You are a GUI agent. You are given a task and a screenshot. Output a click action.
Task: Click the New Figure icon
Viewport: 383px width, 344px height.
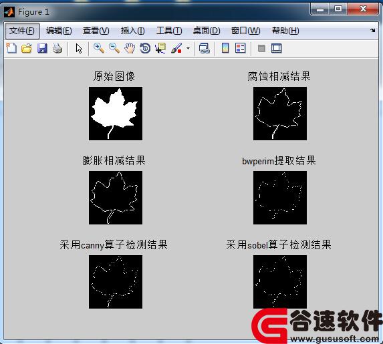[11, 48]
